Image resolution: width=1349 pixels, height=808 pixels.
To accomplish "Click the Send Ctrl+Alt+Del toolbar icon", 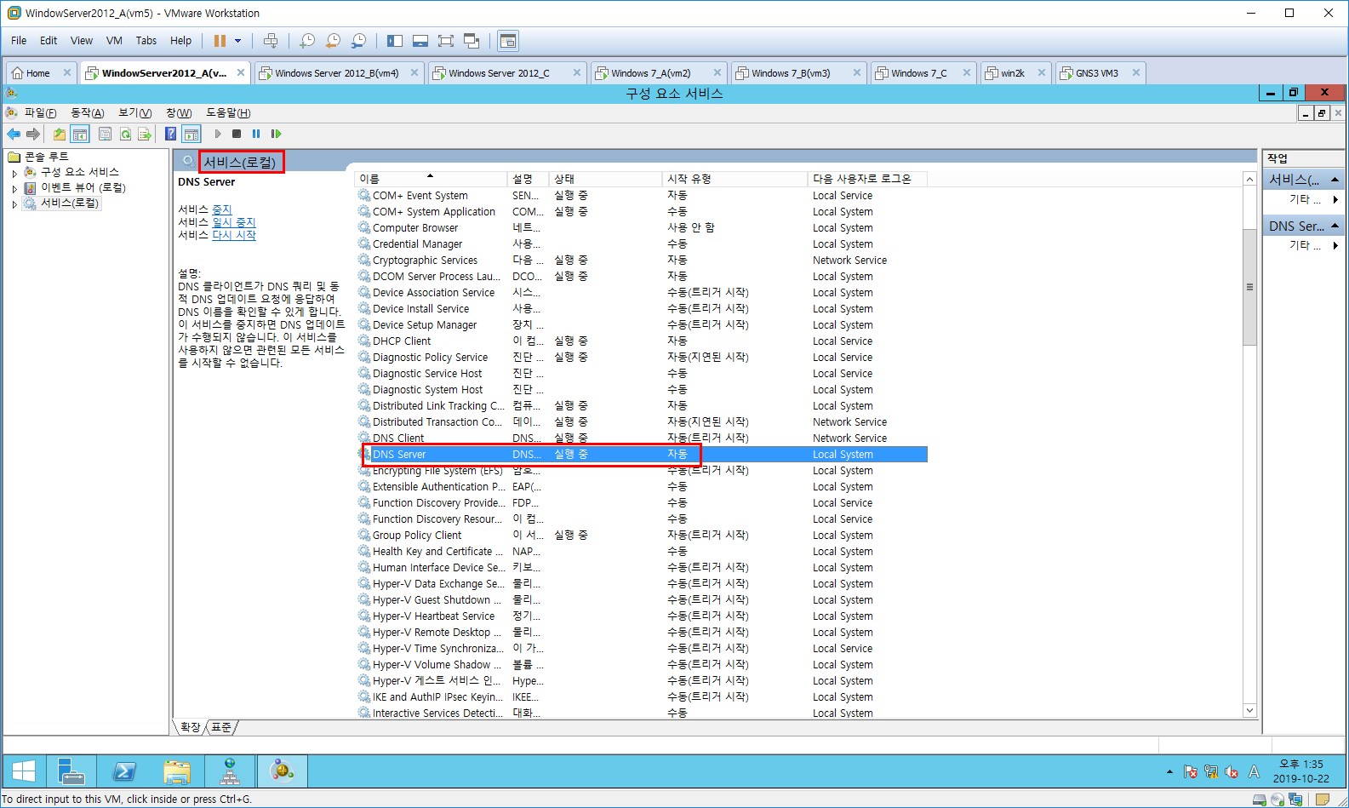I will (271, 41).
